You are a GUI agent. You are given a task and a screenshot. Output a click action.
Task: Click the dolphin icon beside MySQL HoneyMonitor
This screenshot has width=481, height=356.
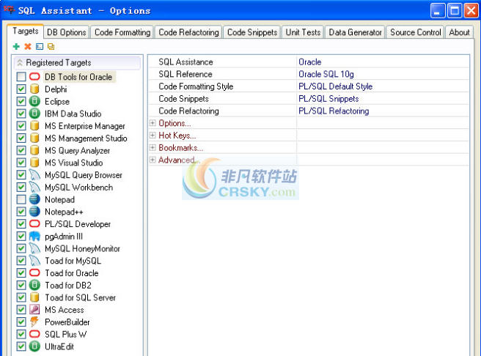[34, 248]
